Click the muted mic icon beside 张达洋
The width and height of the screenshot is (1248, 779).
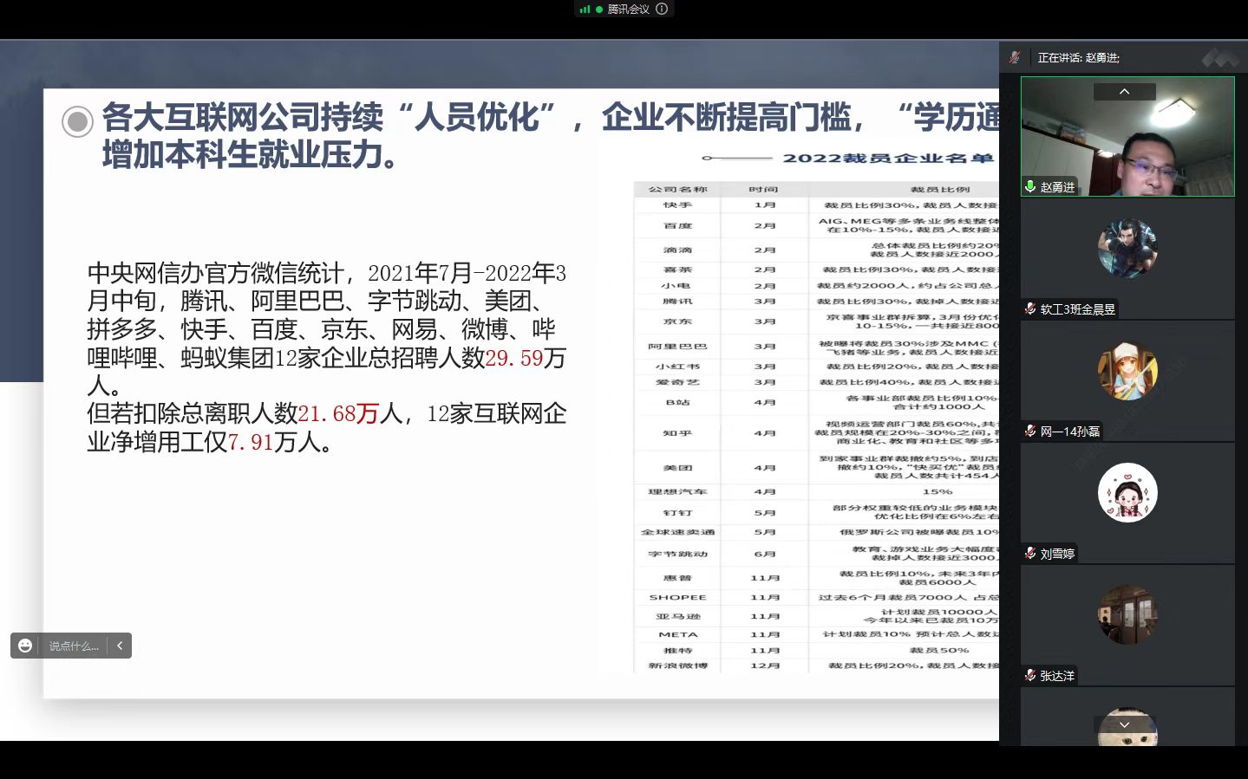click(1030, 676)
